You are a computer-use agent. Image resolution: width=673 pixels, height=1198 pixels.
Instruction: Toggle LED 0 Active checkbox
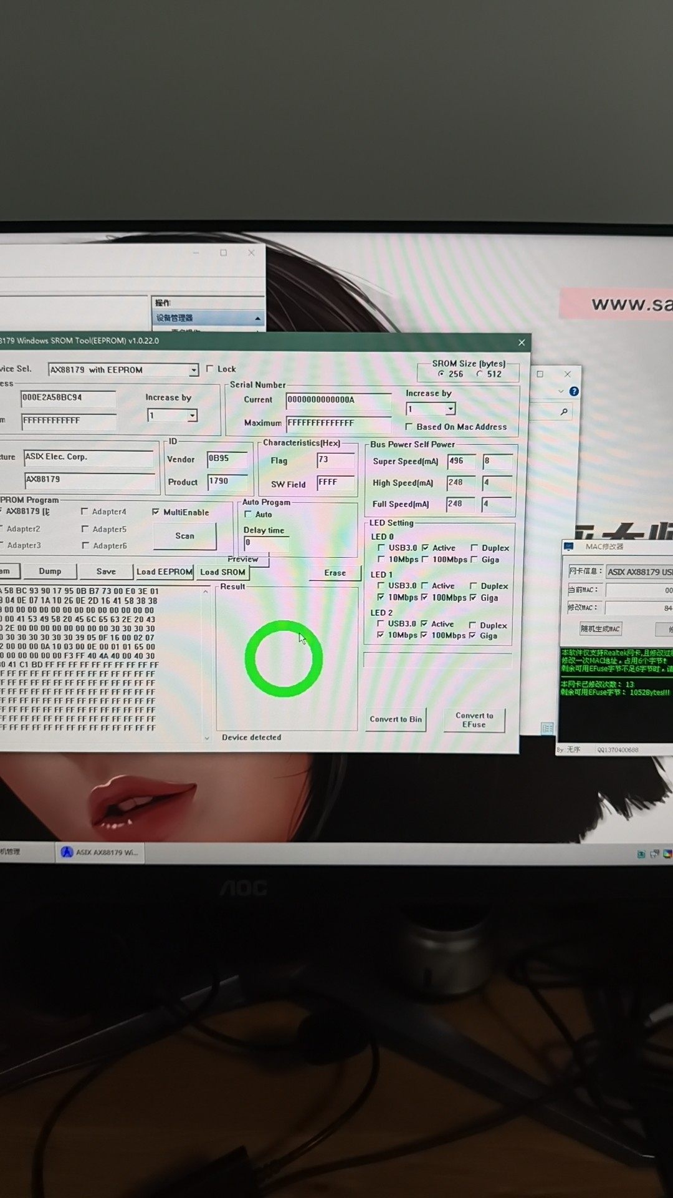coord(425,547)
